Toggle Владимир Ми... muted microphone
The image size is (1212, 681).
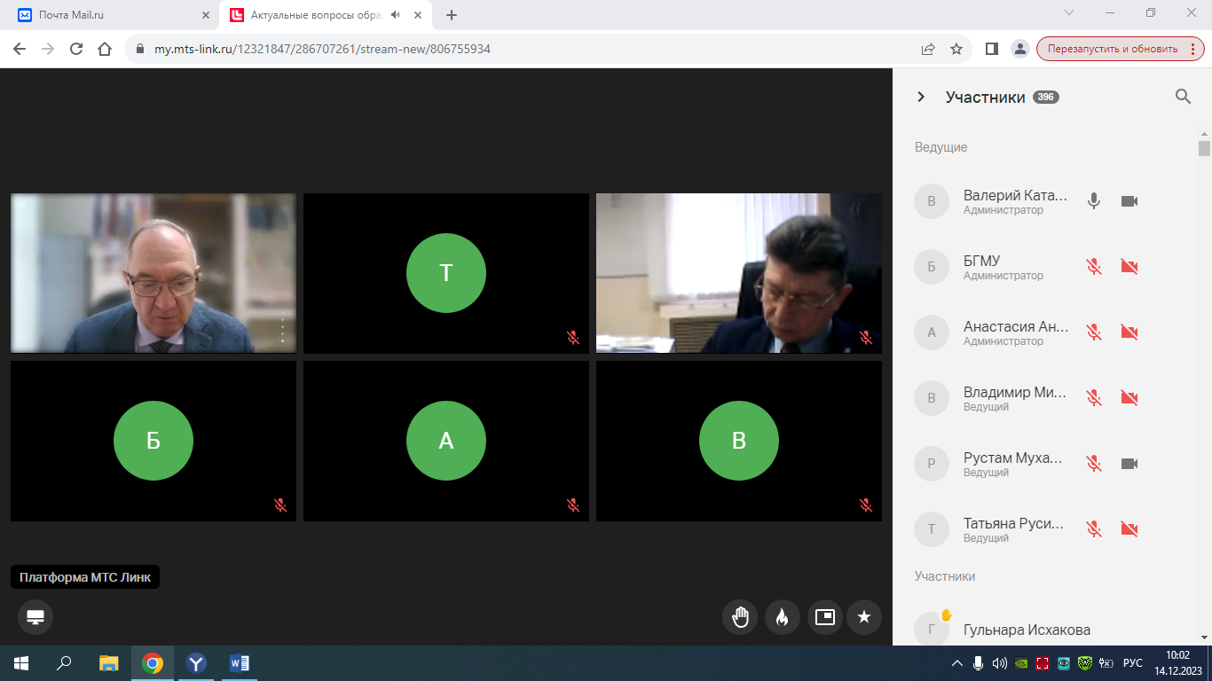(1094, 398)
